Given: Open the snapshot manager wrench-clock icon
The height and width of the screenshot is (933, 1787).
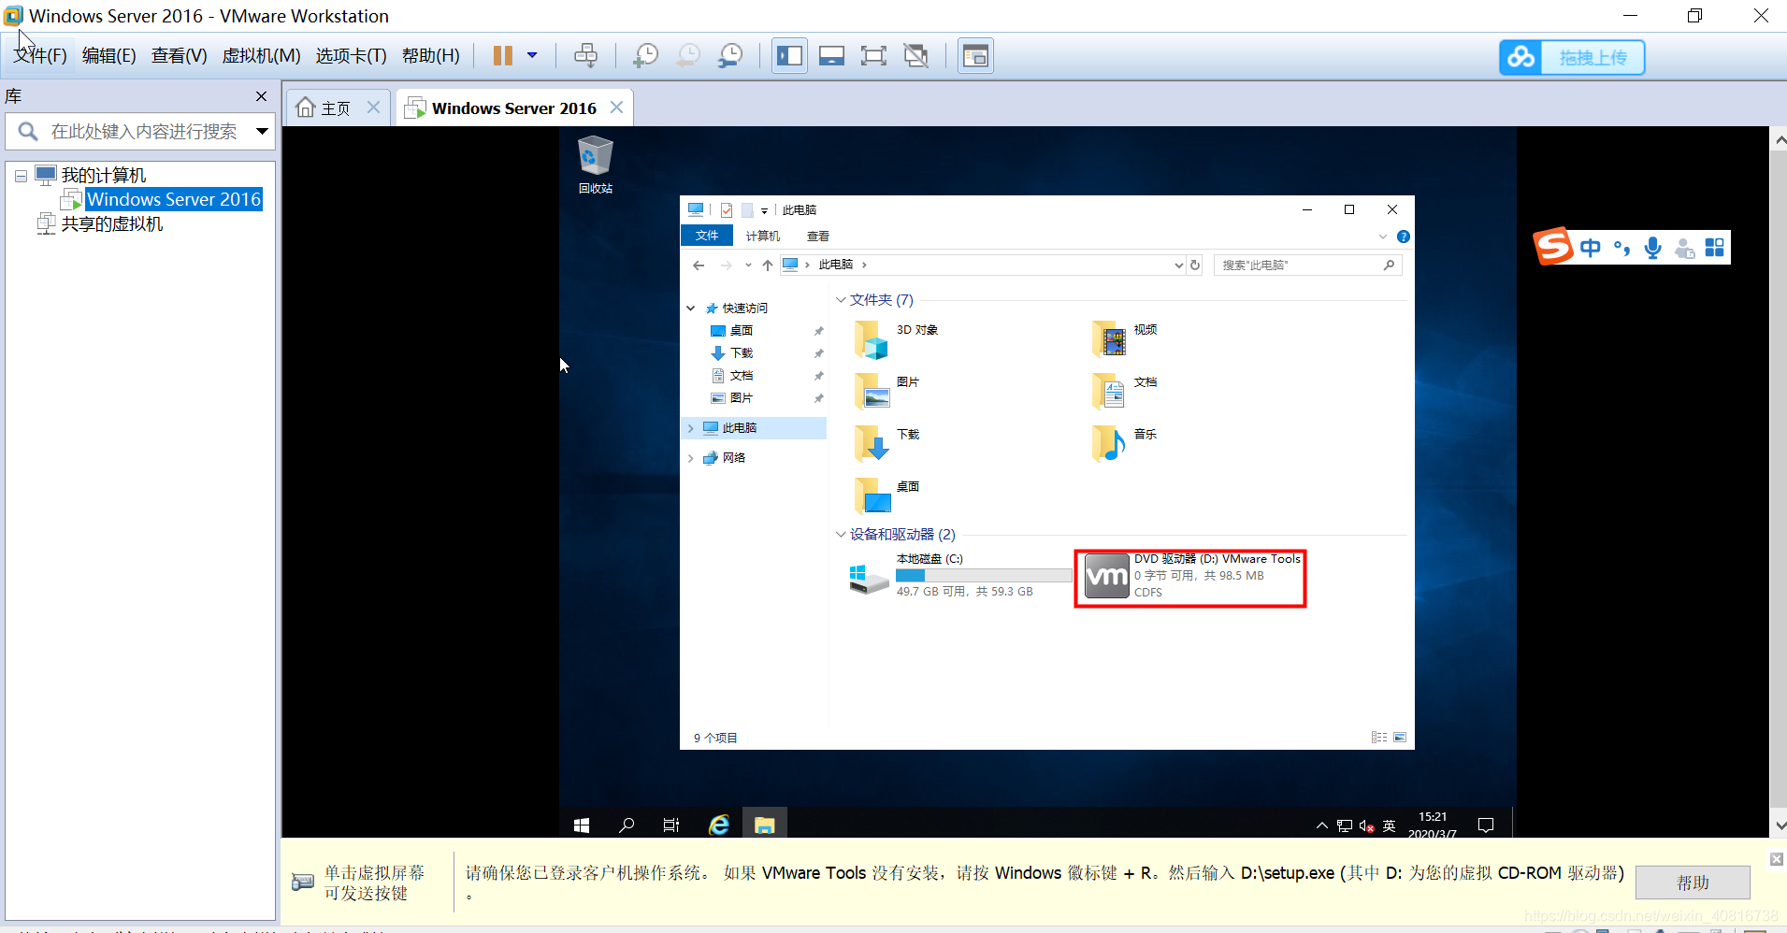Looking at the screenshot, I should tap(730, 56).
